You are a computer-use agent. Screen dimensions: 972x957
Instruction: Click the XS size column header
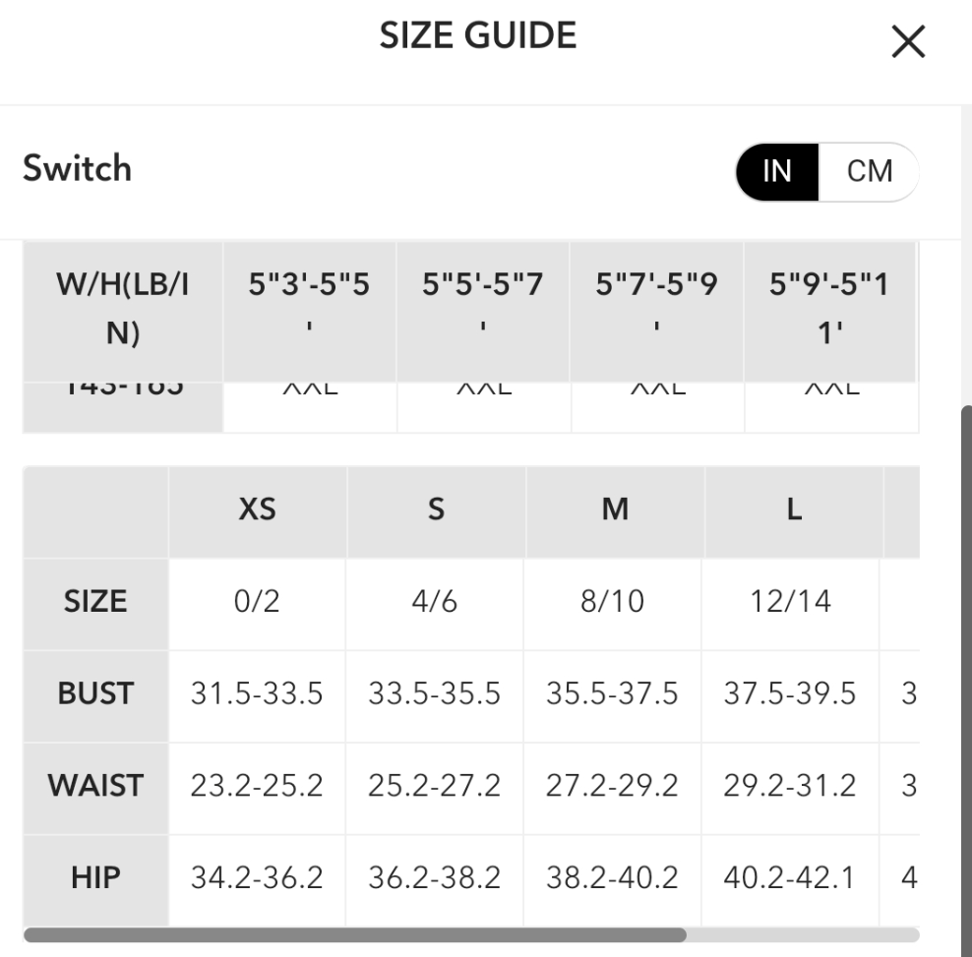(257, 510)
